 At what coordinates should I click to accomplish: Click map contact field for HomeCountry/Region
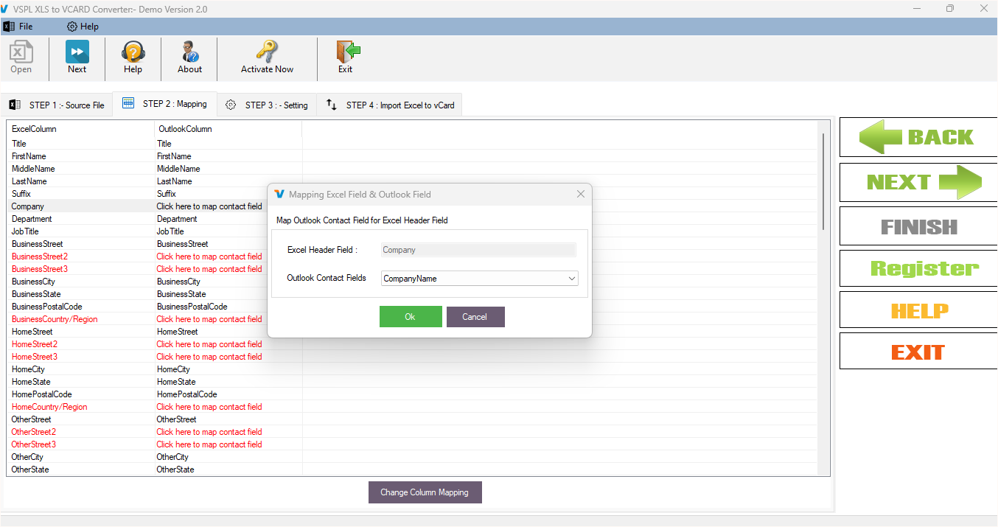(x=209, y=407)
